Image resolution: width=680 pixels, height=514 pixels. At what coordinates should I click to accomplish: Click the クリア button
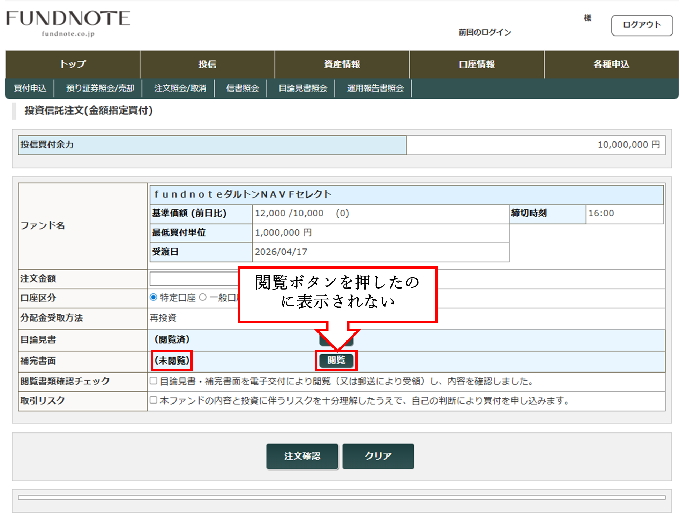coord(378,456)
